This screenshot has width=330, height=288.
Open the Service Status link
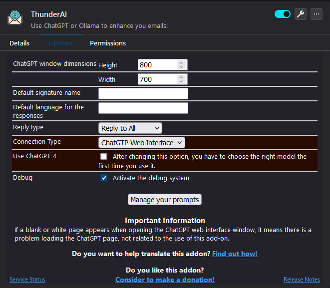tap(27, 280)
